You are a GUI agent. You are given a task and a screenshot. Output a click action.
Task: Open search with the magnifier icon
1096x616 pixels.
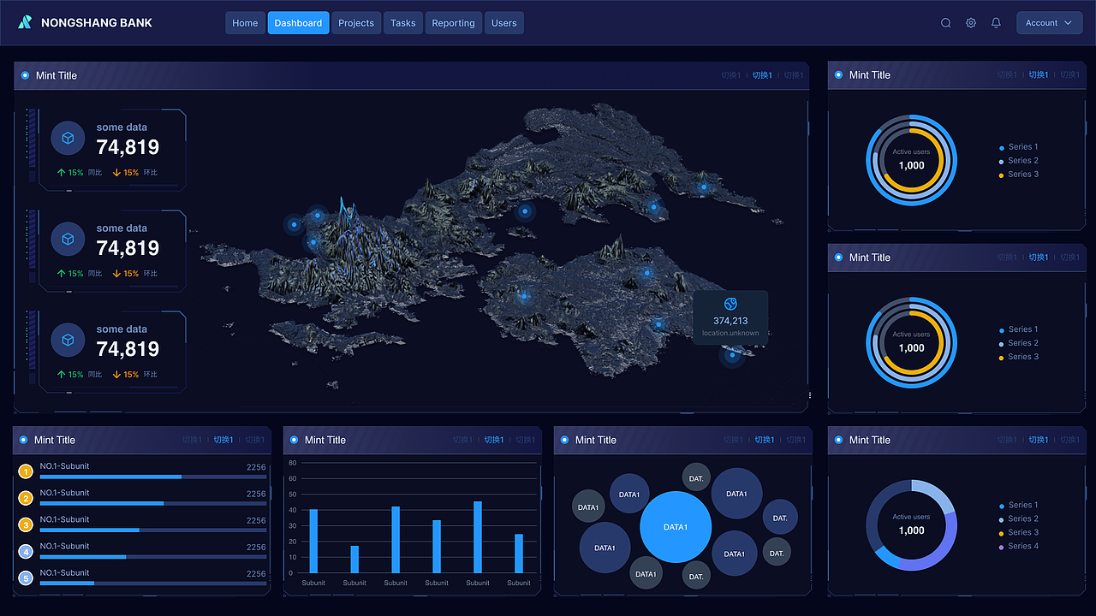click(946, 23)
